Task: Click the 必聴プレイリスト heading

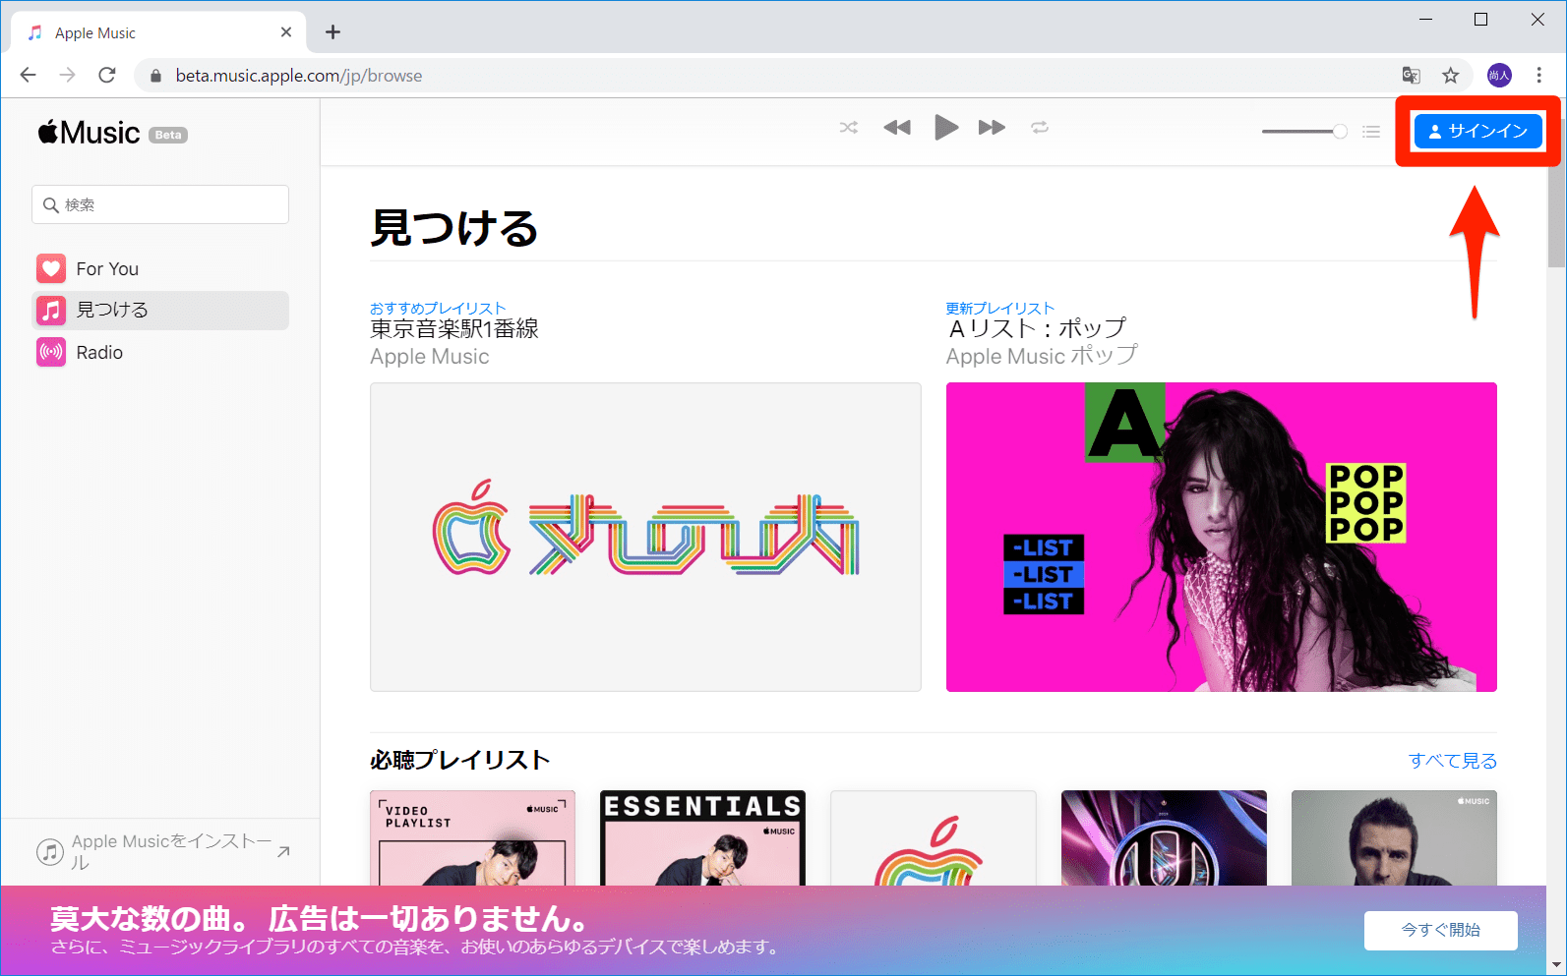Action: [x=459, y=760]
